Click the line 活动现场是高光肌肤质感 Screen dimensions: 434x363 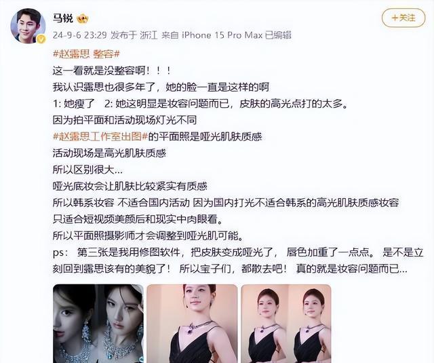(109, 153)
